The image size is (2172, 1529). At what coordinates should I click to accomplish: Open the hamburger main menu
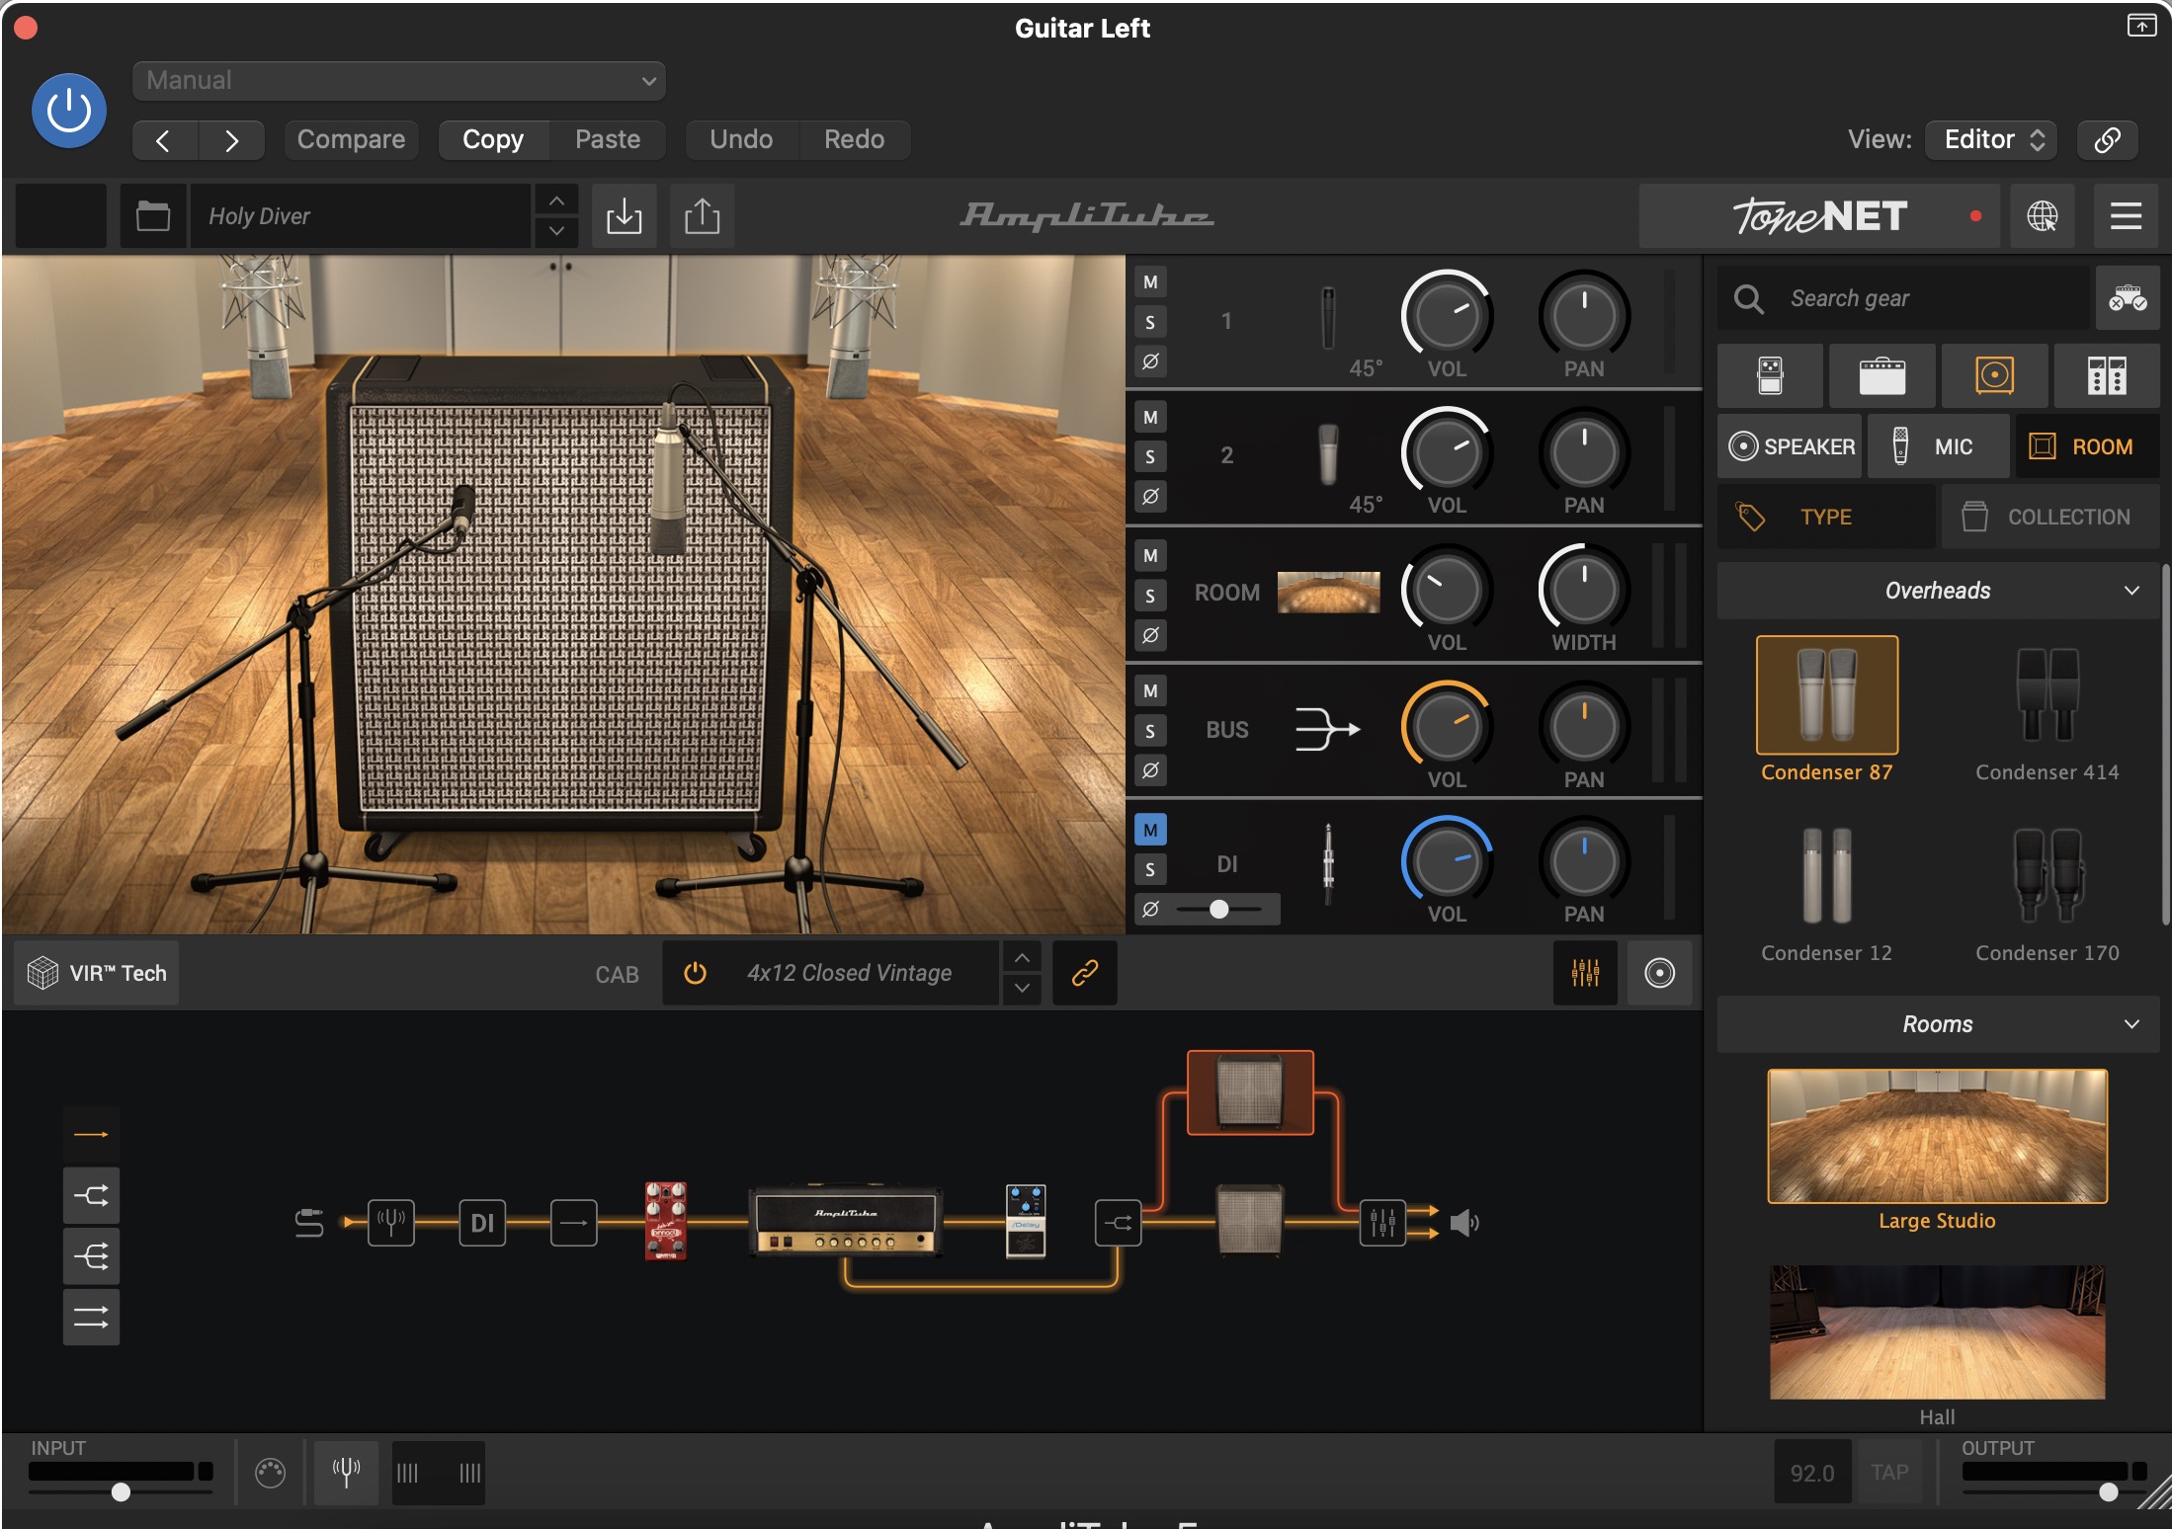[x=2126, y=215]
